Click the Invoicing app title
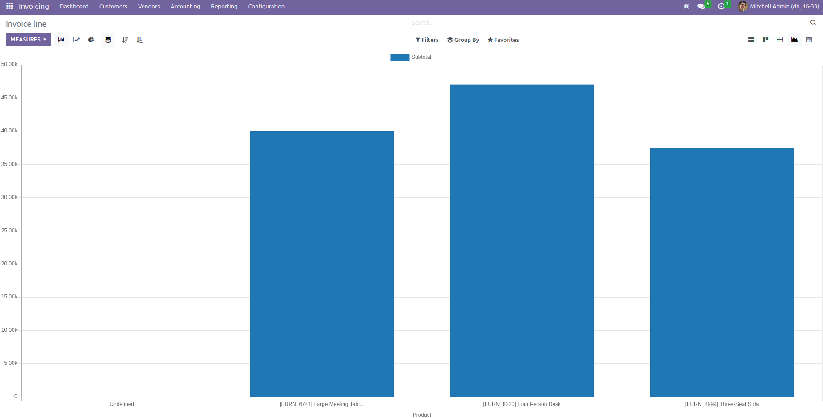 34,6
